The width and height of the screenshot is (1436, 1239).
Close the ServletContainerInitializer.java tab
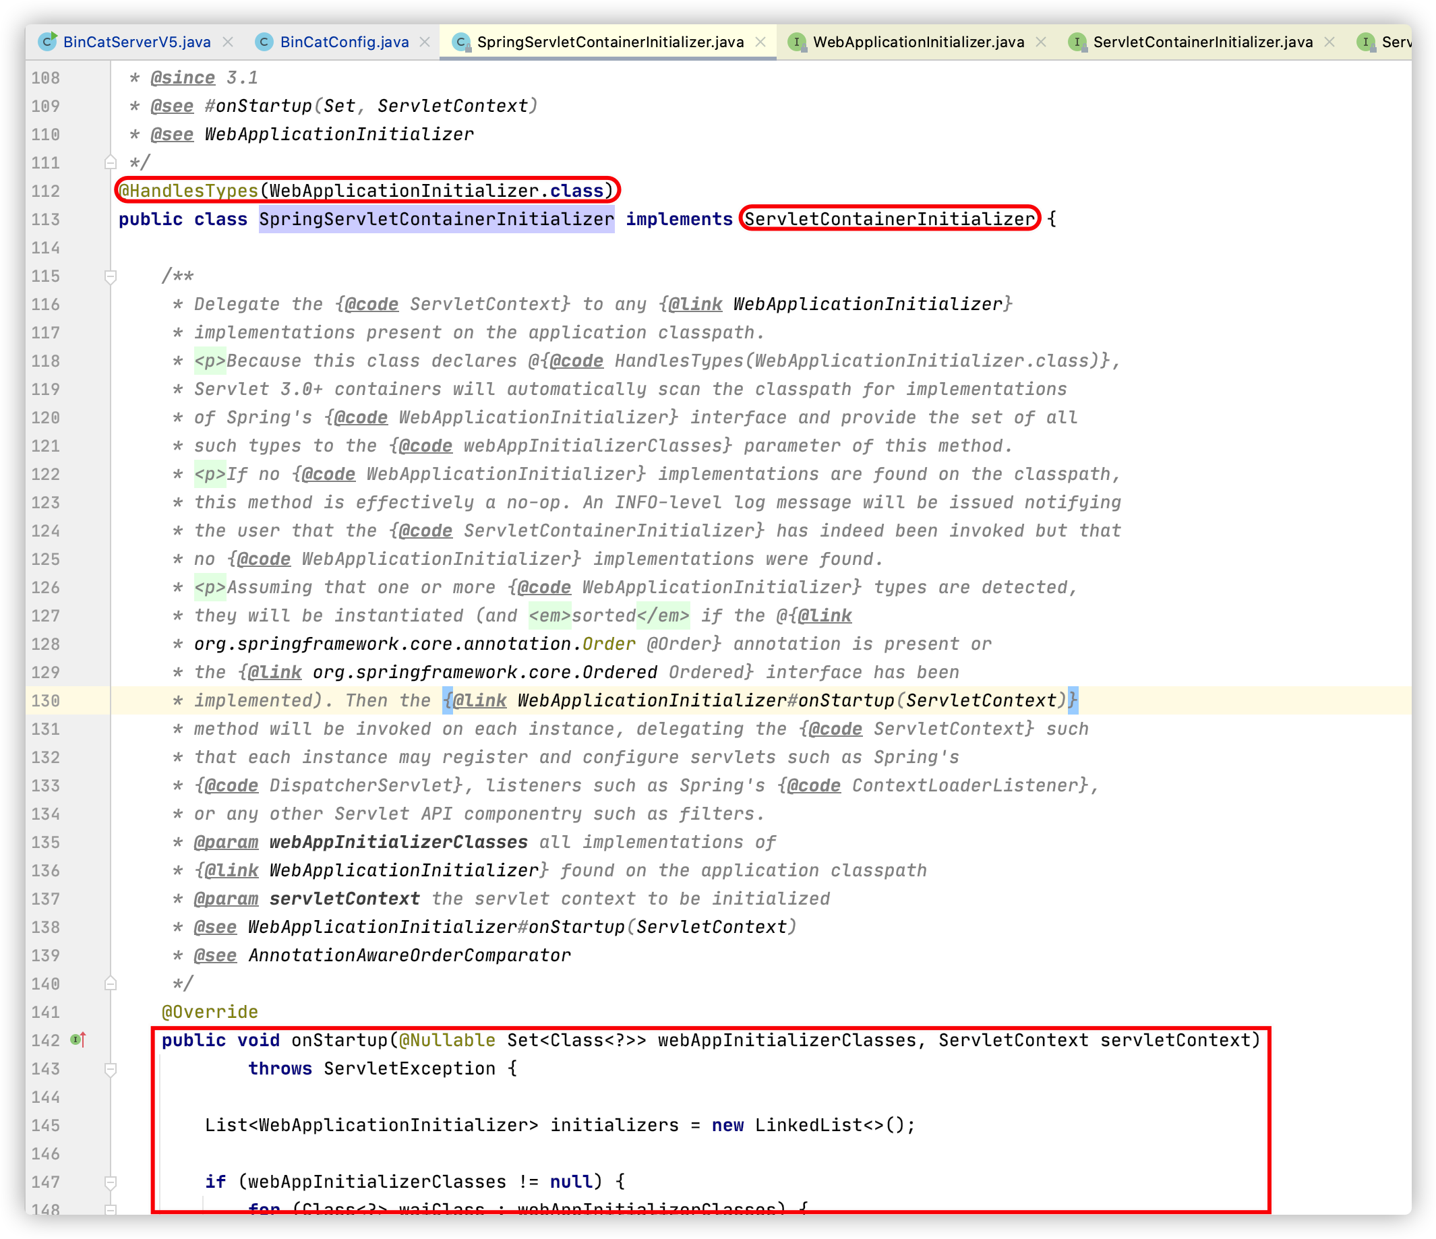(x=1329, y=42)
